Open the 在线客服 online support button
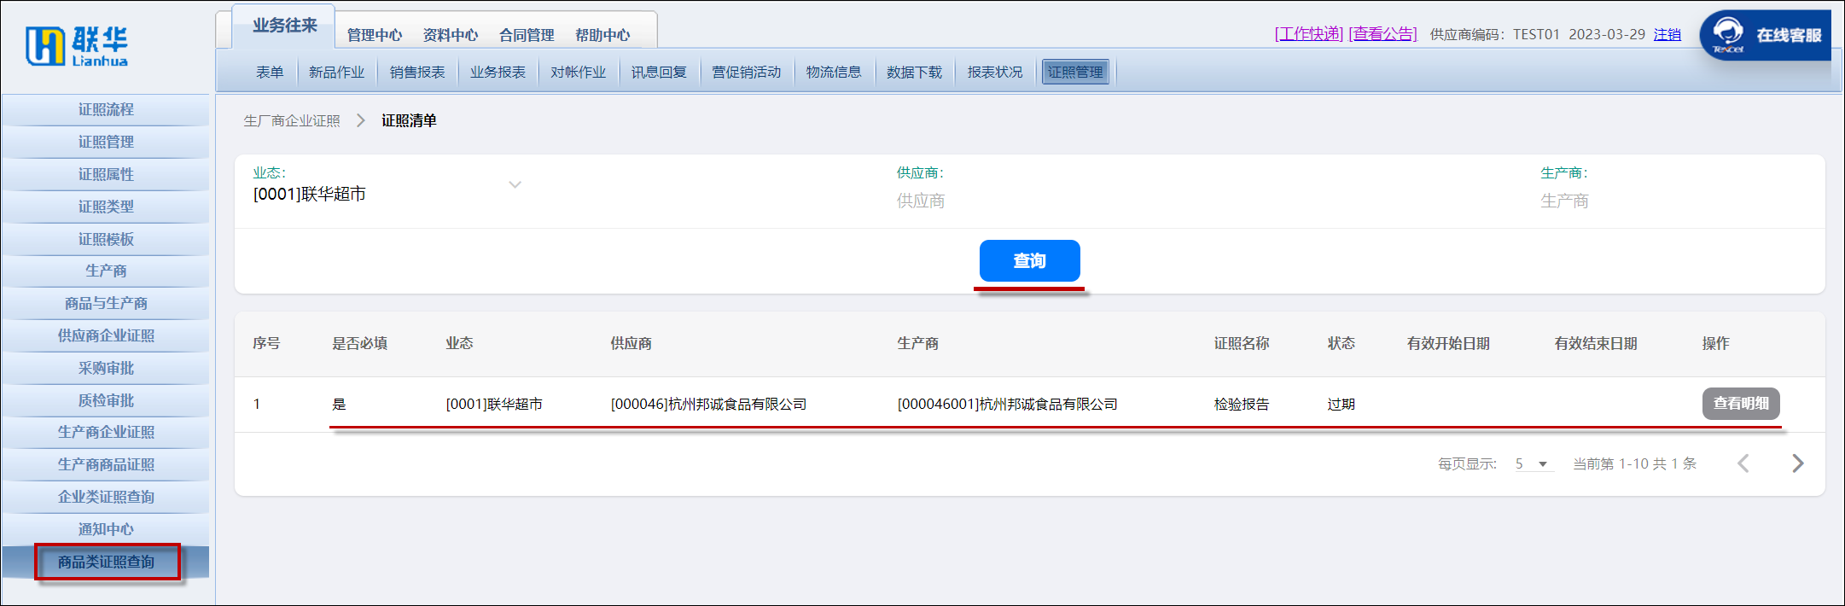The width and height of the screenshot is (1845, 606). (x=1766, y=35)
